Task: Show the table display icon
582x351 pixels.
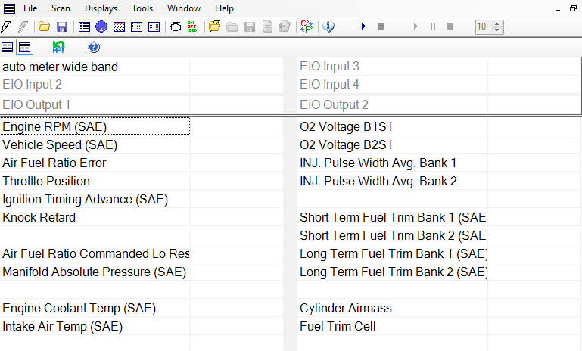Action: tap(84, 26)
